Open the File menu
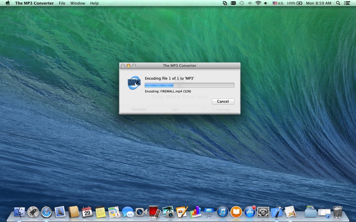Screen dimensions: 356x222 click(x=62, y=3)
